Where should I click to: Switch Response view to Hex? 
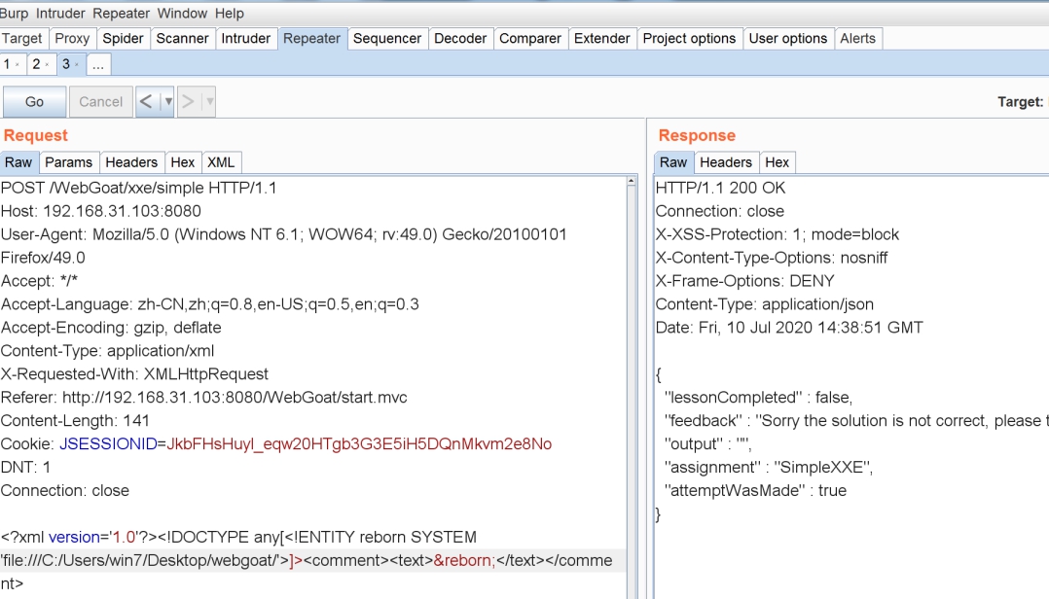point(778,162)
